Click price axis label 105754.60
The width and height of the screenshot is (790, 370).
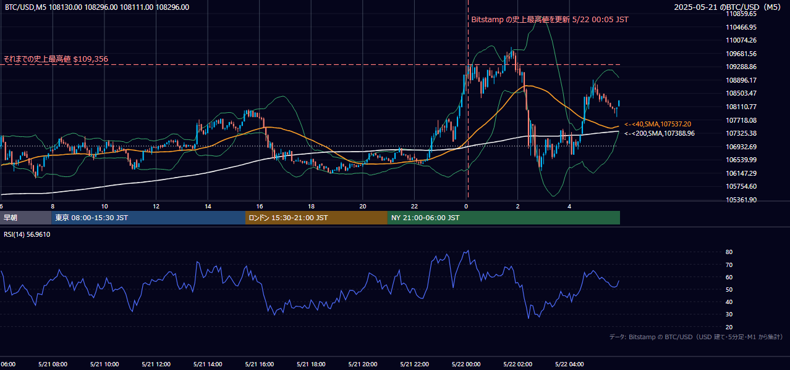tap(741, 186)
